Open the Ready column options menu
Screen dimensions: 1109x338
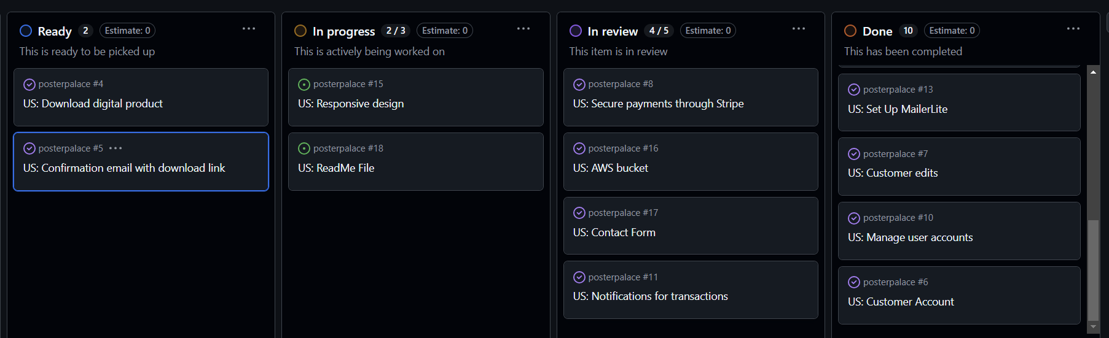[249, 29]
